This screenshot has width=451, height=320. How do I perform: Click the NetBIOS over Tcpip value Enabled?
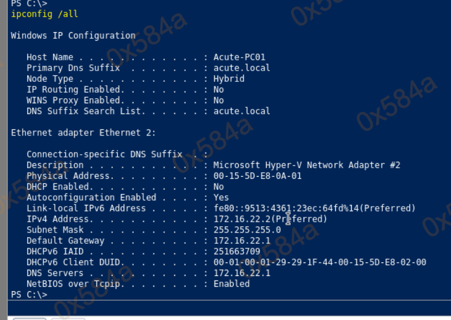tap(231, 284)
